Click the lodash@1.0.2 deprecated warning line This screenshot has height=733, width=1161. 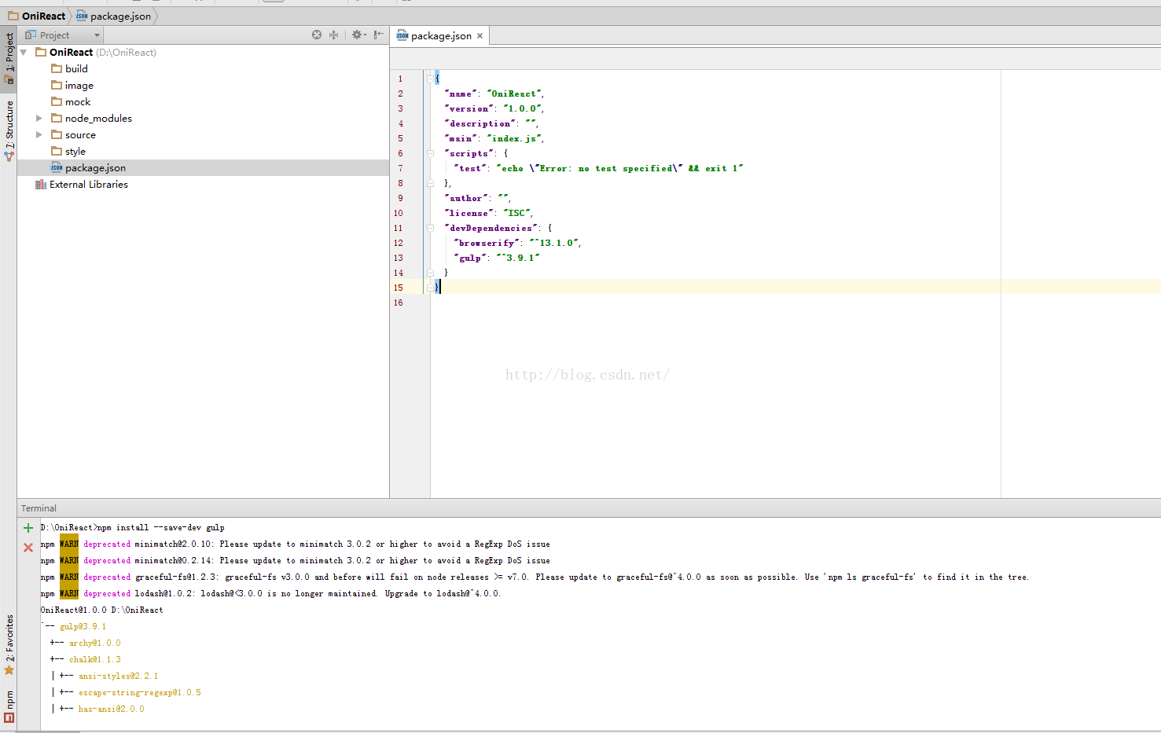270,593
